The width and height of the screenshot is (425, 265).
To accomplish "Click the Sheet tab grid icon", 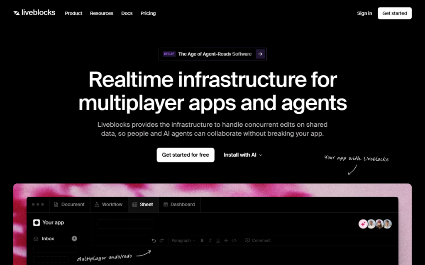I will pyautogui.click(x=135, y=205).
